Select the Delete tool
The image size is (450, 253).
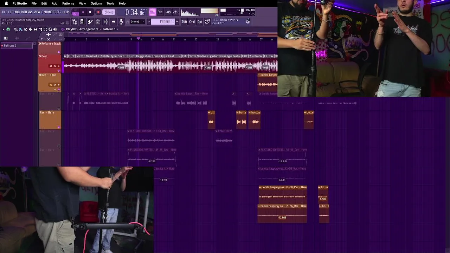[x=25, y=30]
